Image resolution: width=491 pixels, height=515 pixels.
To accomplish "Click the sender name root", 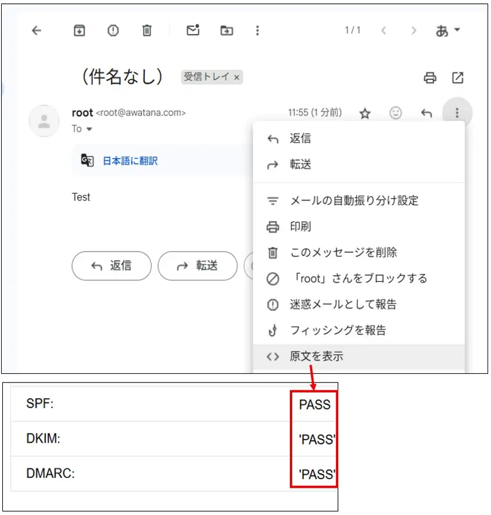I will 83,113.
